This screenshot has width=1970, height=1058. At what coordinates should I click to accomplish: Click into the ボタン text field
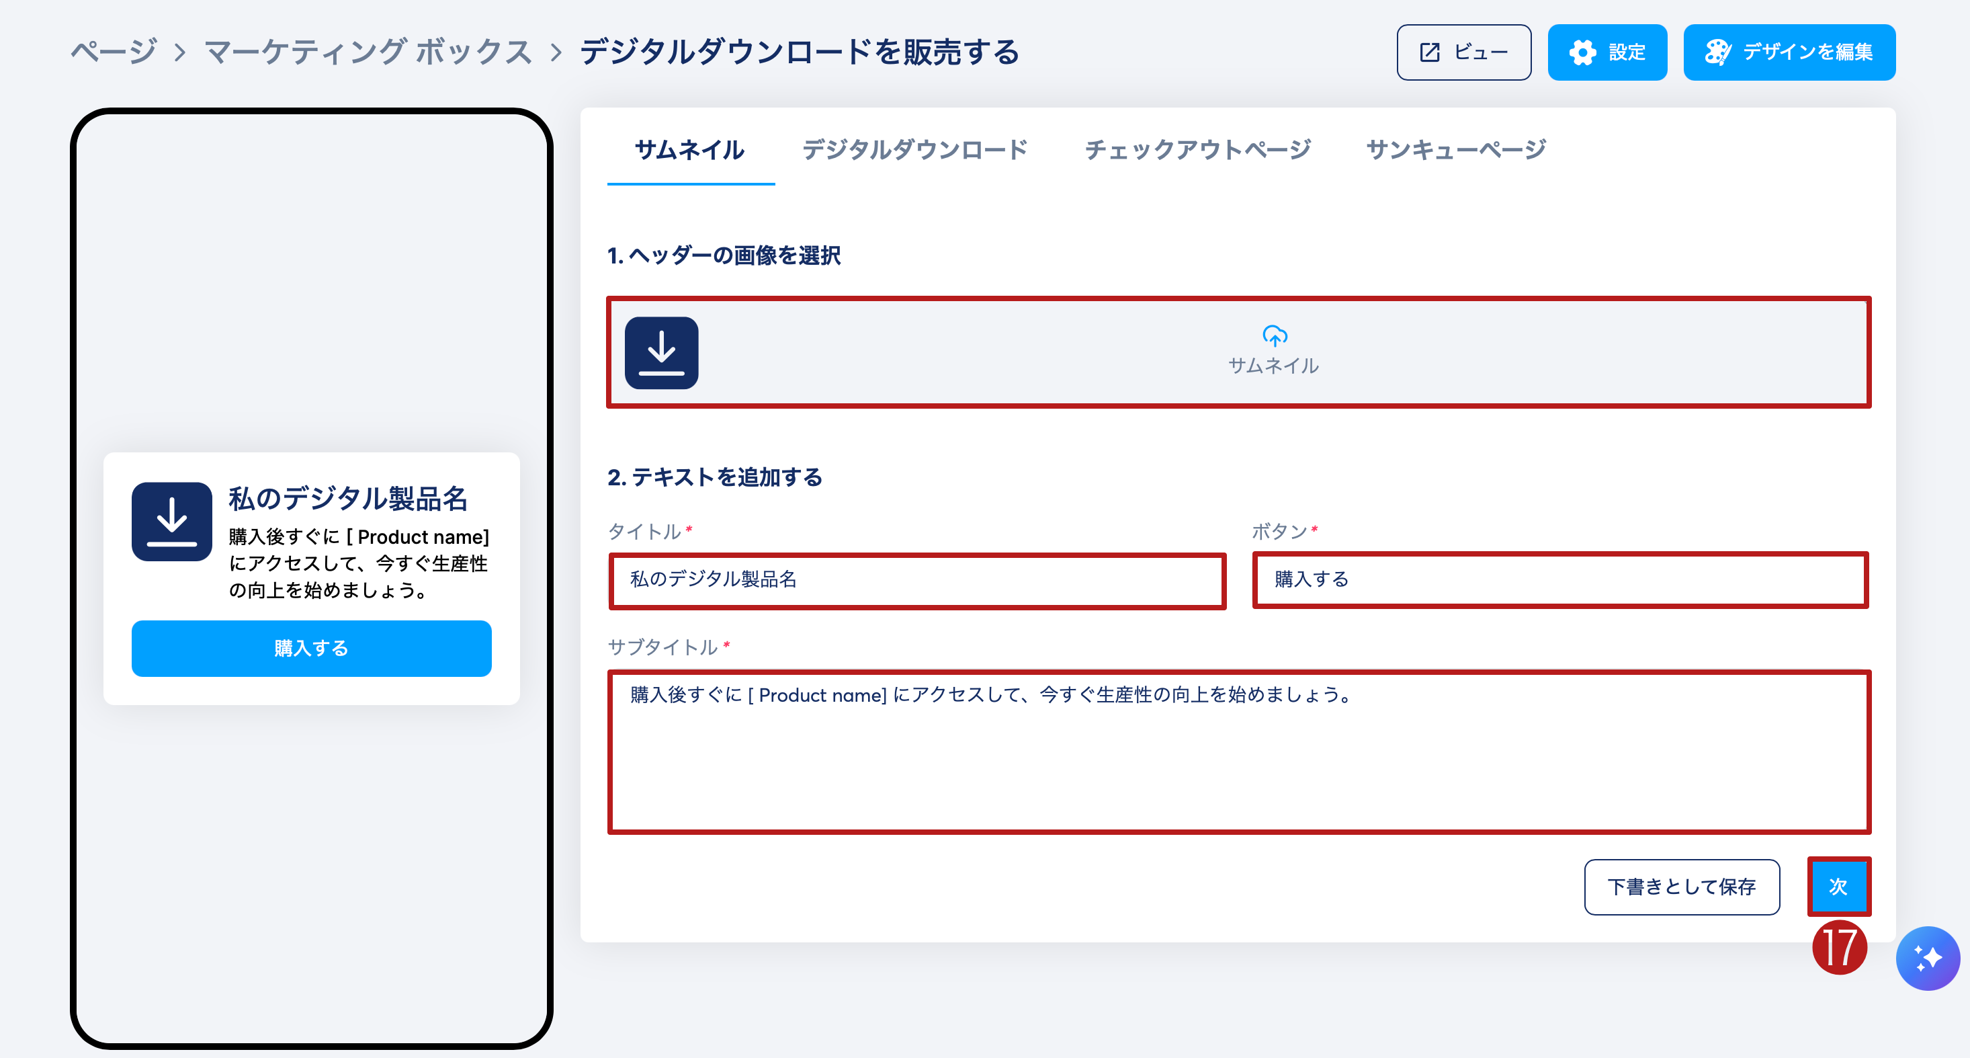coord(1560,580)
